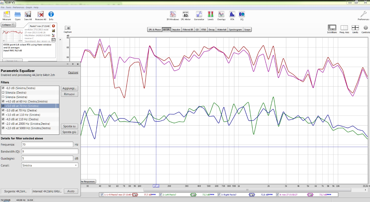Open the Overlays window
Viewport: 370px width, 202px height.
pos(221,14)
